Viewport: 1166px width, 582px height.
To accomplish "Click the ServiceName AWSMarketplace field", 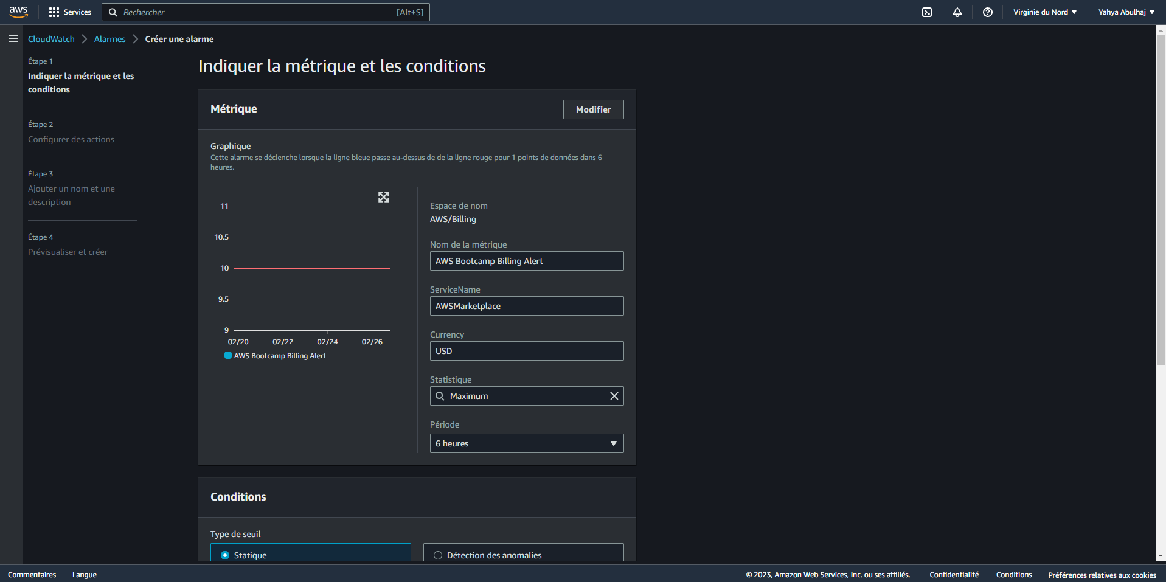I will point(527,306).
